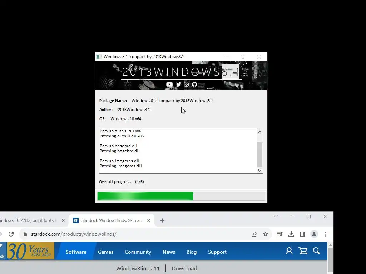The width and height of the screenshot is (366, 274).
Task: Open the News menu on Stardock site
Action: 169,252
